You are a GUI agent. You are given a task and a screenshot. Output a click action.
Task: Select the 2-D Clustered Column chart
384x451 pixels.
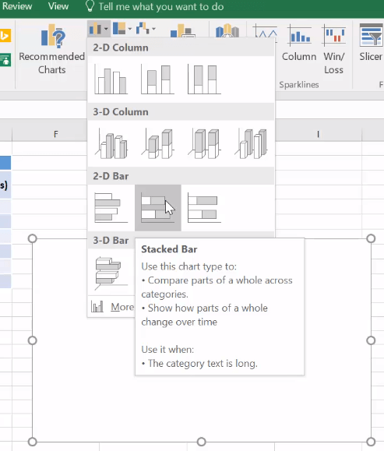click(x=111, y=79)
